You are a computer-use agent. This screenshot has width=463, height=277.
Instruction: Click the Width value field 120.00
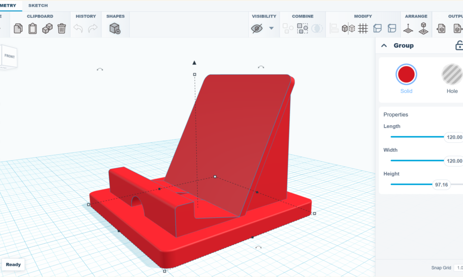coord(454,161)
